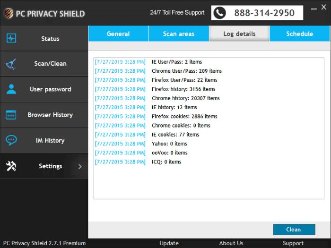Select 'Chrome history: 20307 items' log entry
The height and width of the screenshot is (248, 331).
[x=185, y=98]
